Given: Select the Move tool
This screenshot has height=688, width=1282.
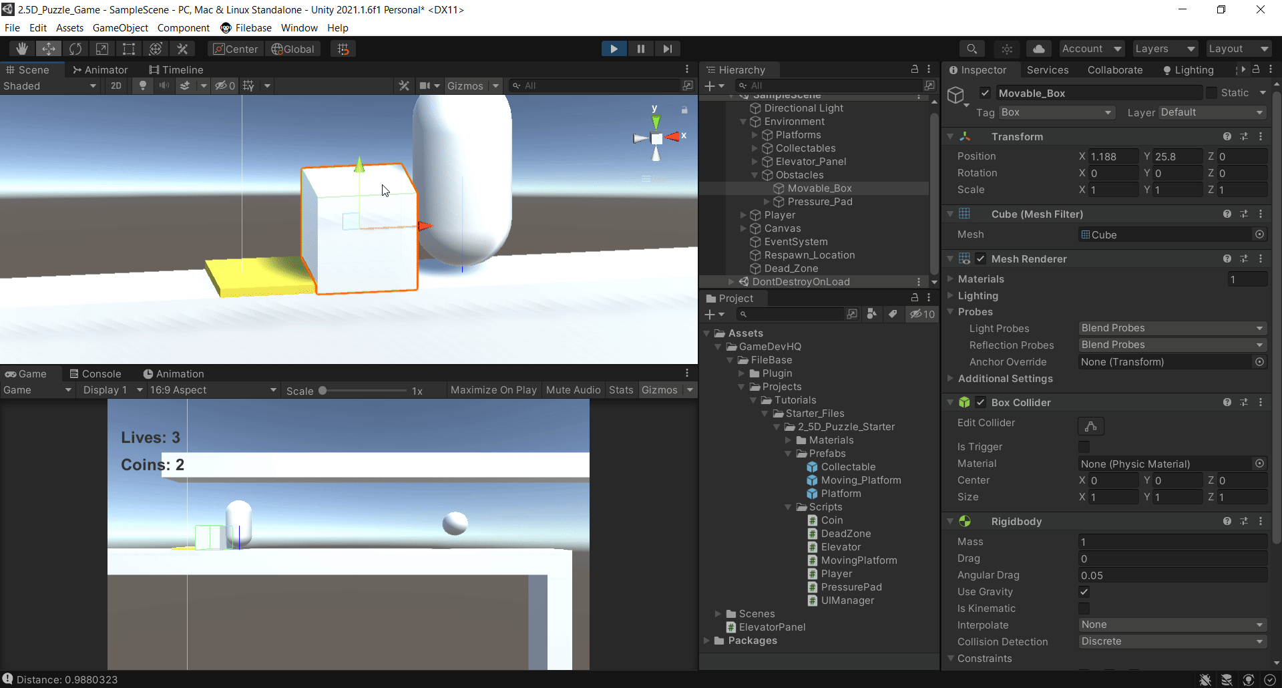Looking at the screenshot, I should click(x=48, y=48).
